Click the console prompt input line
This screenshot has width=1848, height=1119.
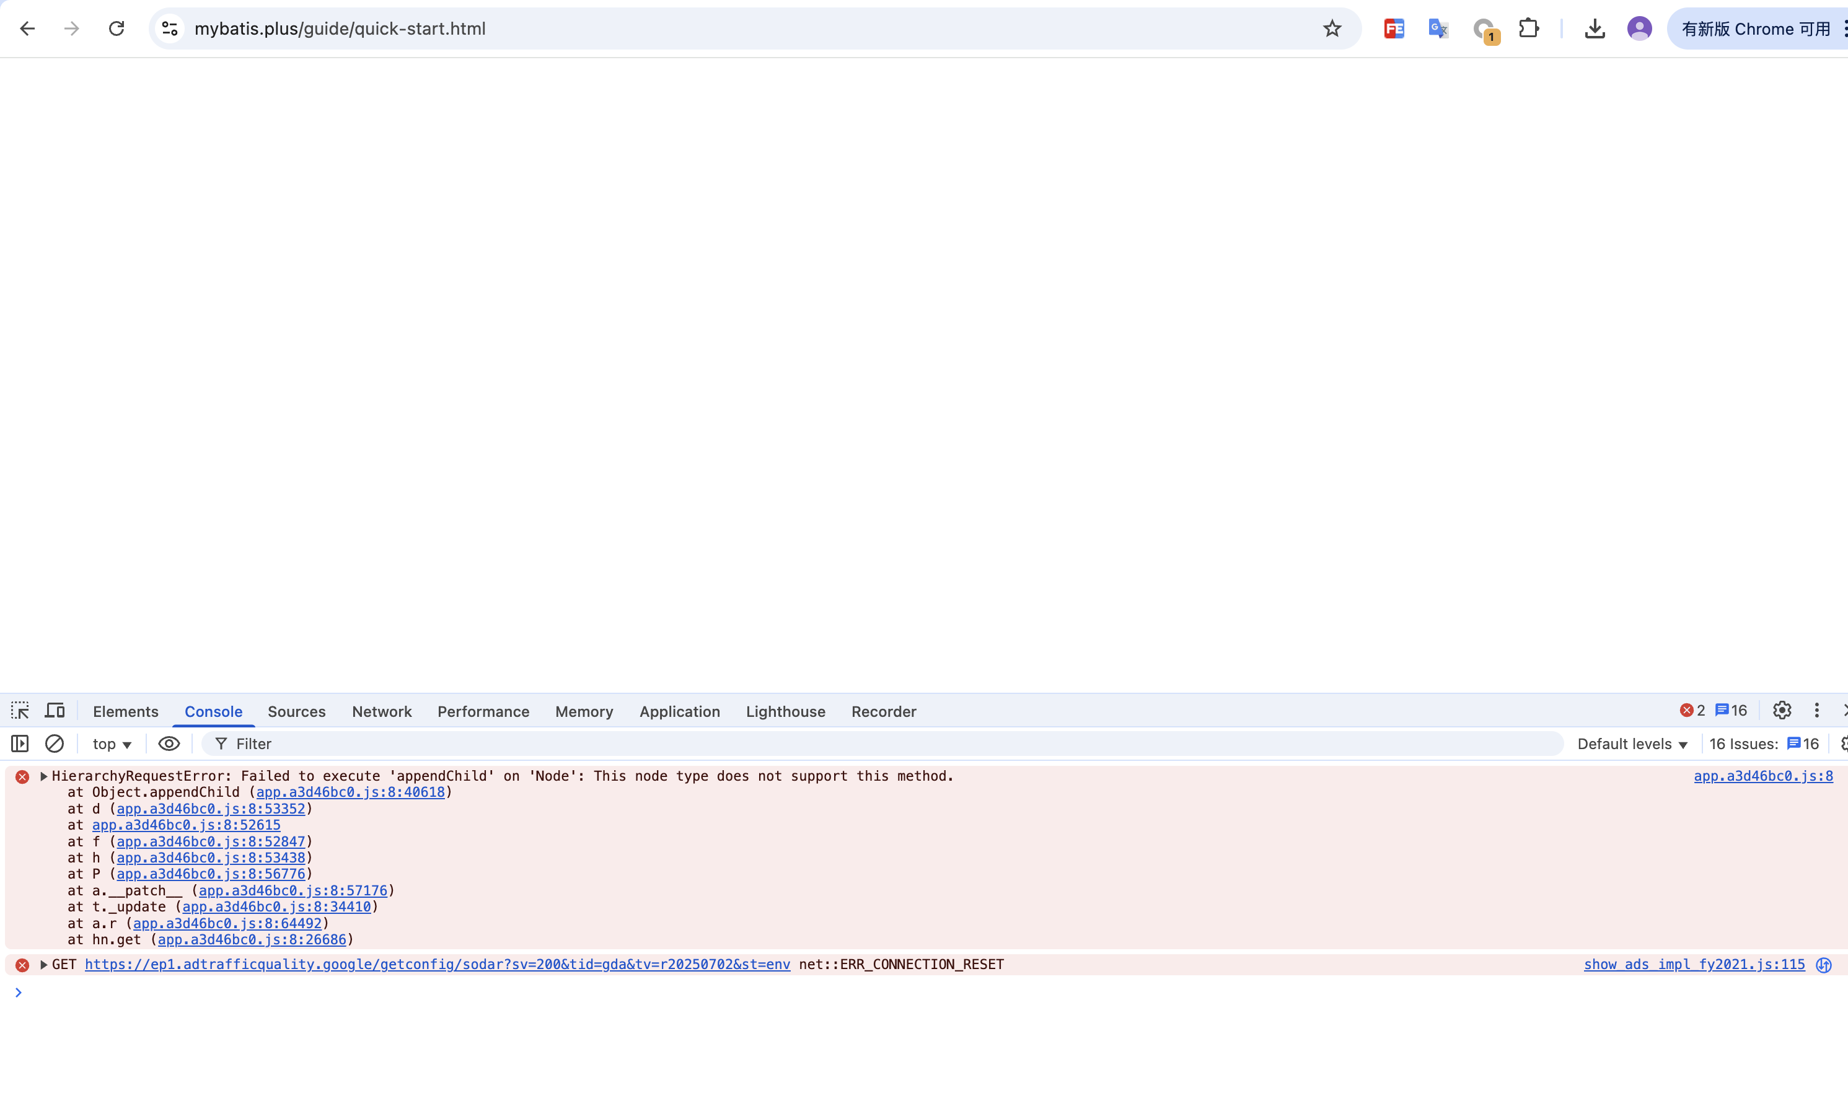(x=930, y=992)
